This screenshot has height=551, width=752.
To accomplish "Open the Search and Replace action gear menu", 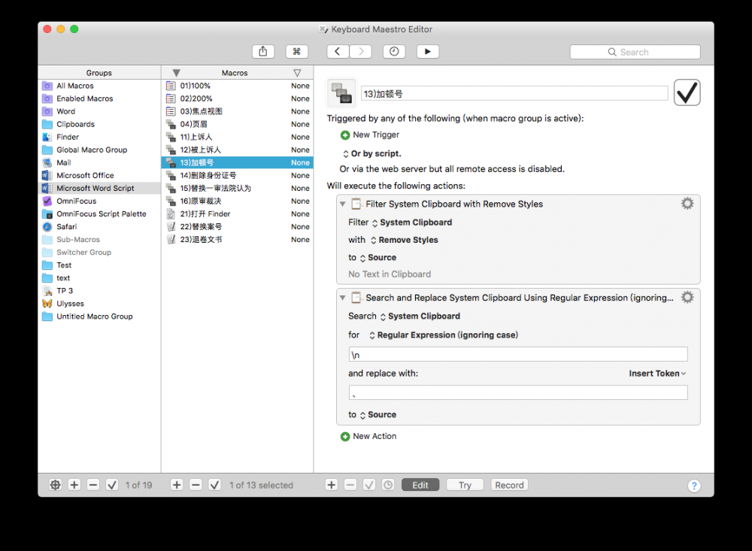I will 687,297.
